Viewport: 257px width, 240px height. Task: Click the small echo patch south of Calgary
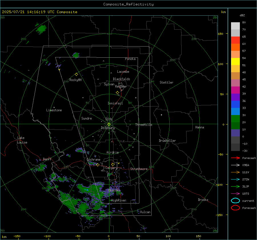click(111, 174)
